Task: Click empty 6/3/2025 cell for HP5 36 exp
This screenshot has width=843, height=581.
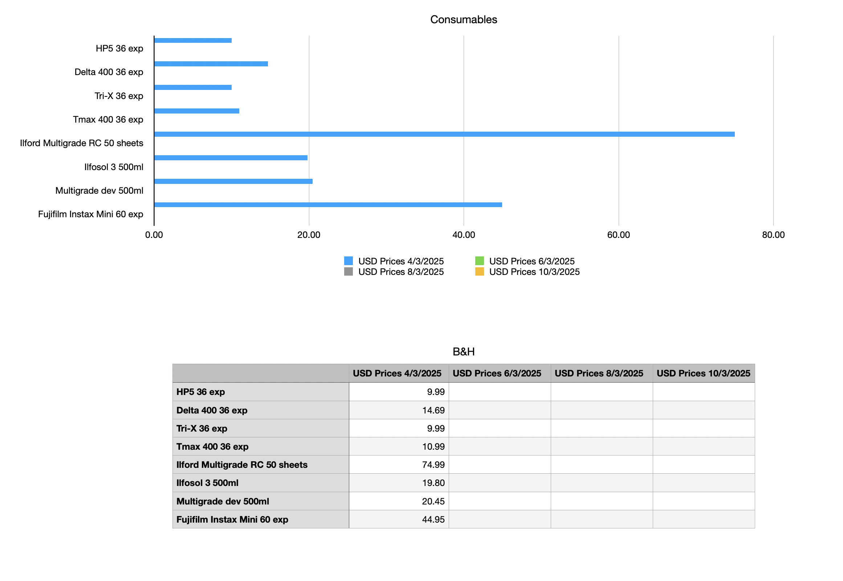Action: (x=500, y=392)
